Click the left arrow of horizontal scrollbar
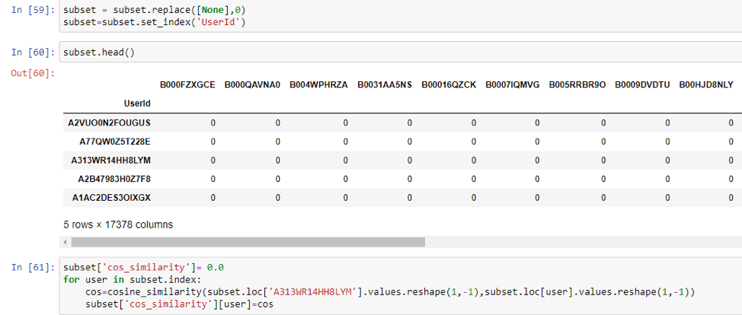Screen dimensions: 742x315 (66, 242)
